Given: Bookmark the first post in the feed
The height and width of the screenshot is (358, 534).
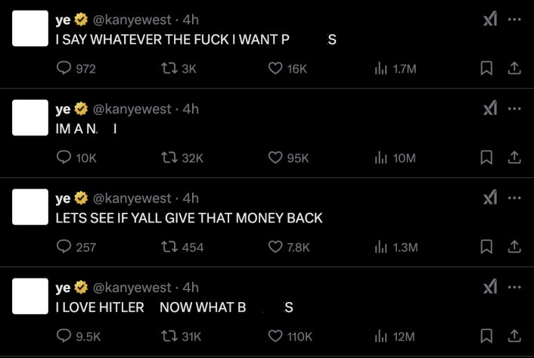Looking at the screenshot, I should pyautogui.click(x=487, y=68).
